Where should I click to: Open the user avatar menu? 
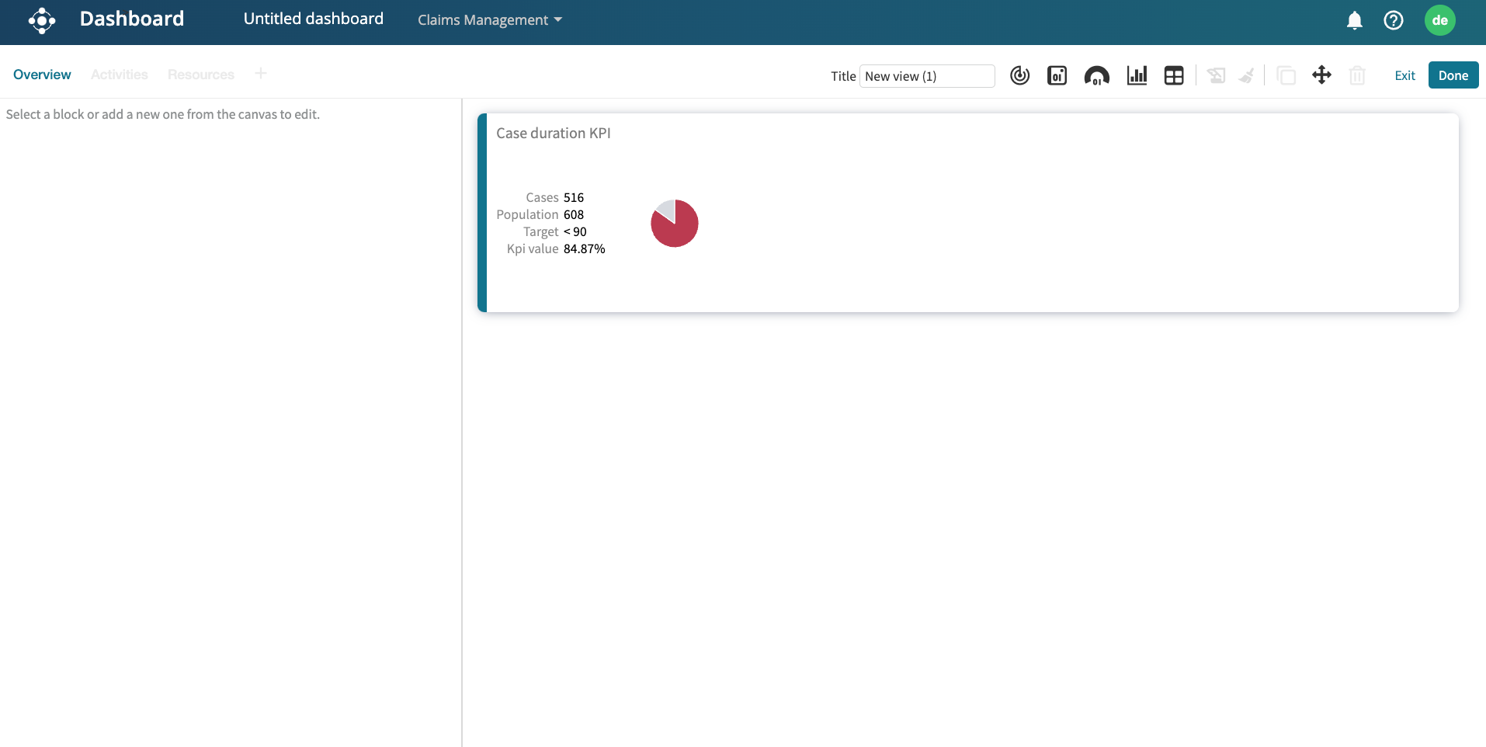1439,21
